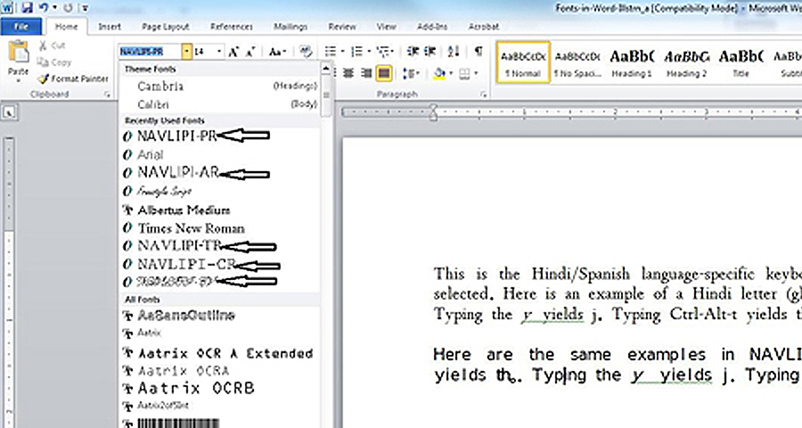Select Aatrix OCRA font
Screen dimensions: 802x428
tap(220, 371)
